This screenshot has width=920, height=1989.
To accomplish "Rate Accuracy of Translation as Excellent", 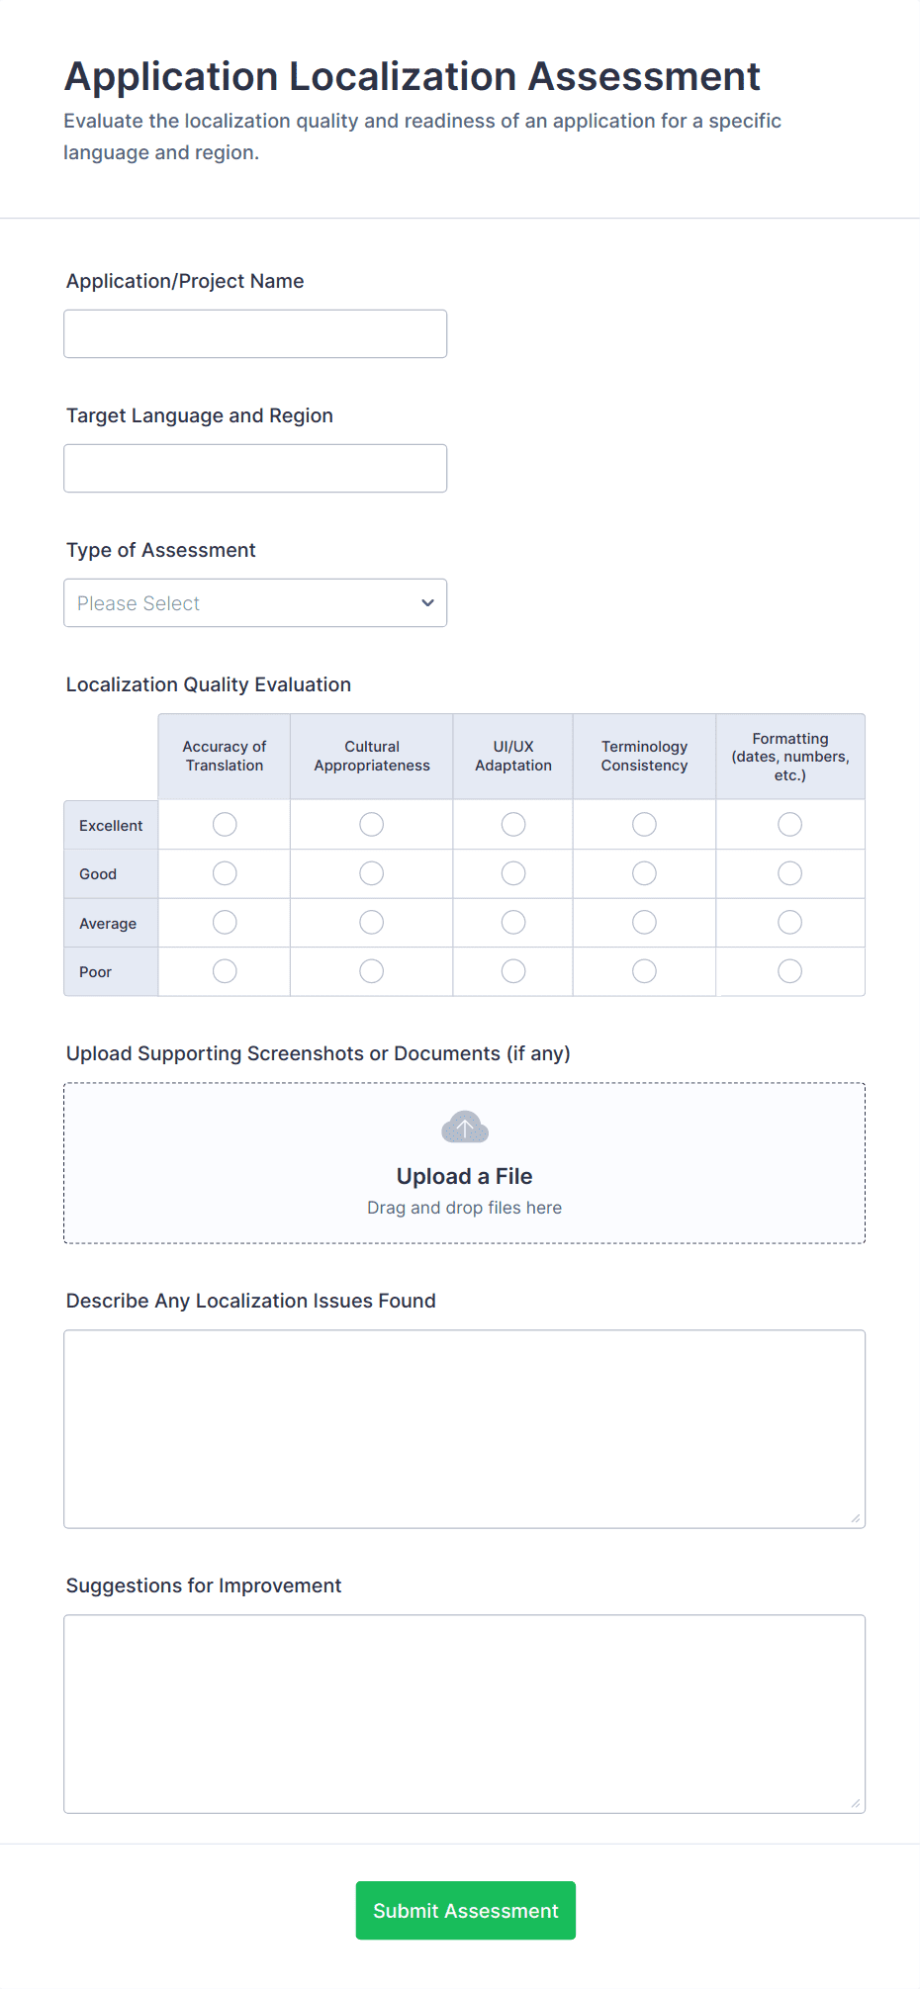I will pos(224,824).
